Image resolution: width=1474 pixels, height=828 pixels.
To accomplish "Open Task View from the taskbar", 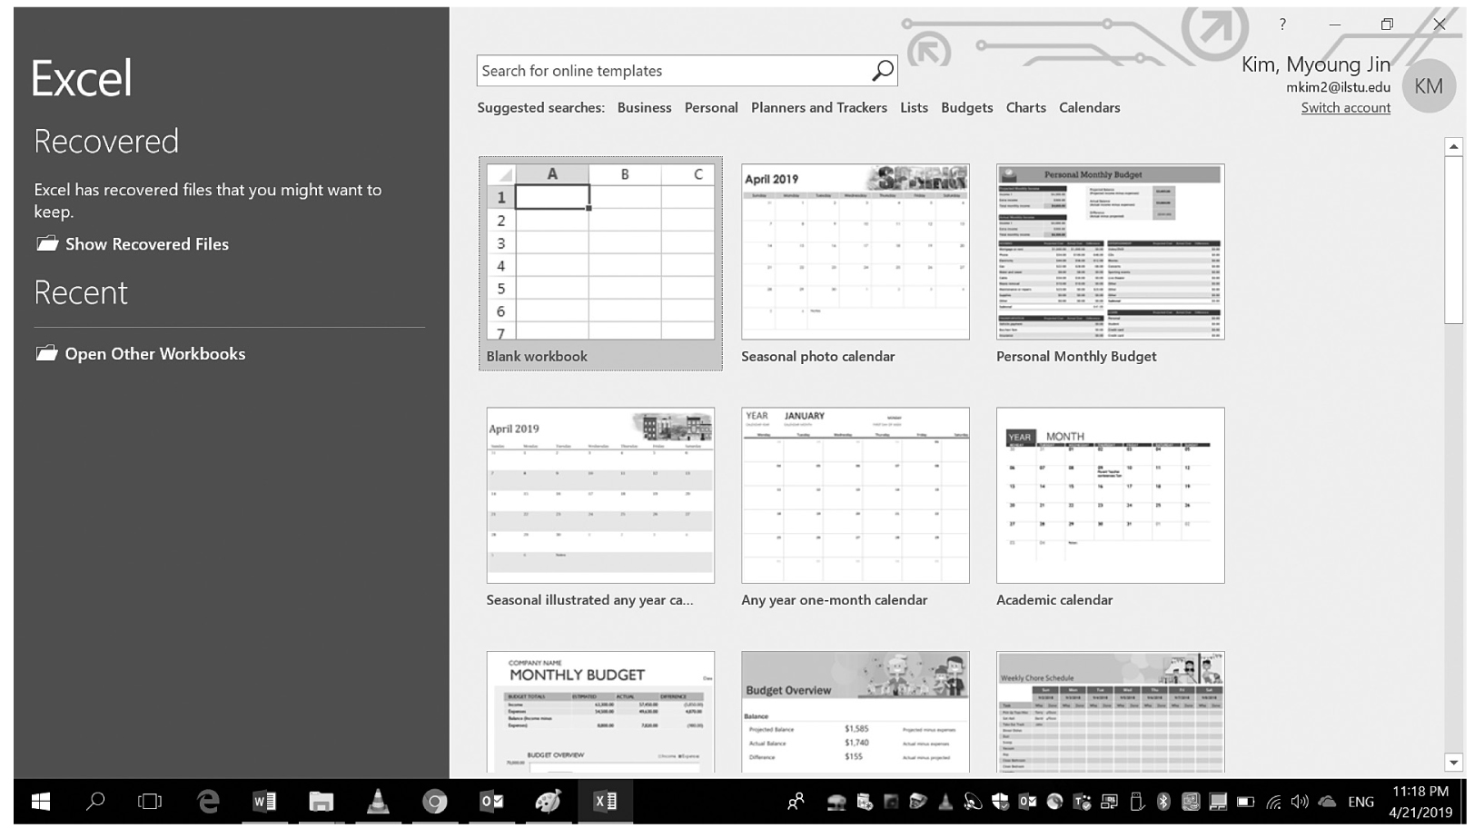I will click(x=150, y=802).
